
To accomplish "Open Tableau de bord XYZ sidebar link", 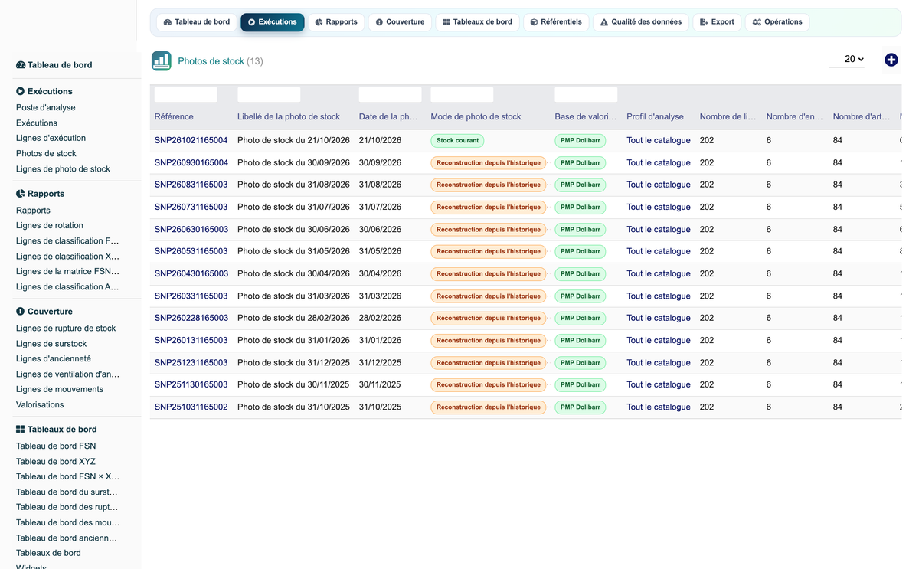I will coord(56,462).
